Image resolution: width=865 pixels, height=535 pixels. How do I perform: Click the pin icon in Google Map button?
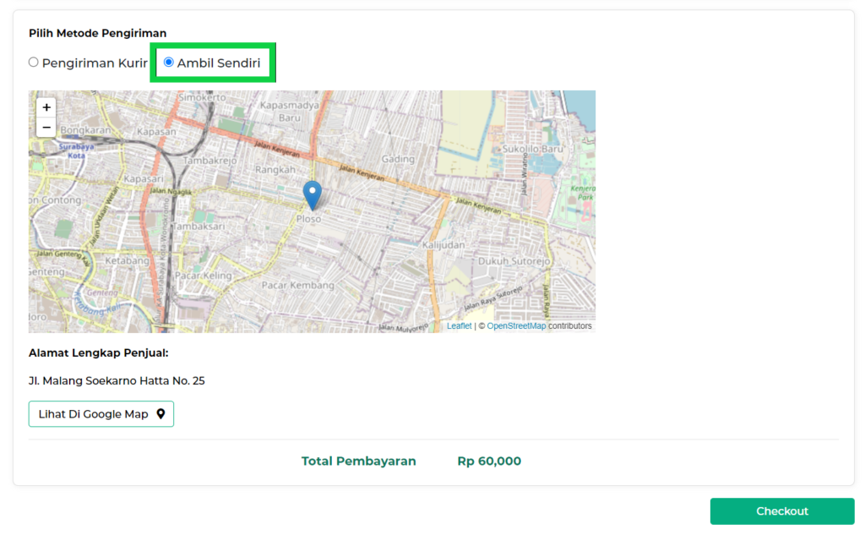[160, 414]
